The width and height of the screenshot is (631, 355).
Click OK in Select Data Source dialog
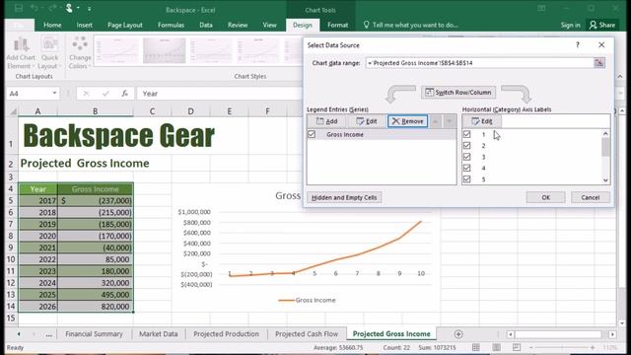(545, 197)
